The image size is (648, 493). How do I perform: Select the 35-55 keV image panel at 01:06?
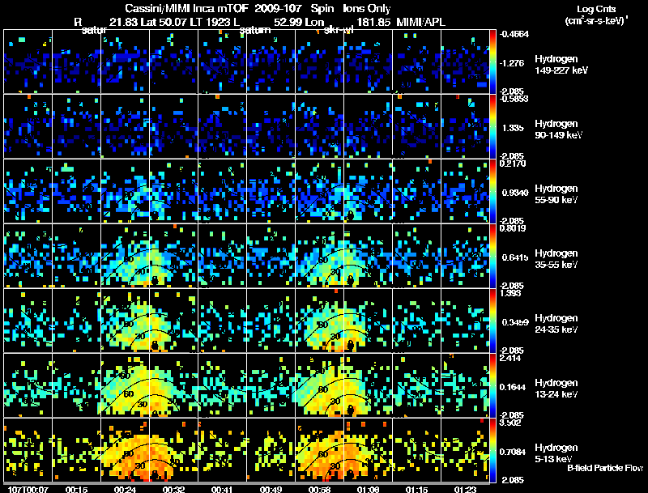tap(368, 256)
